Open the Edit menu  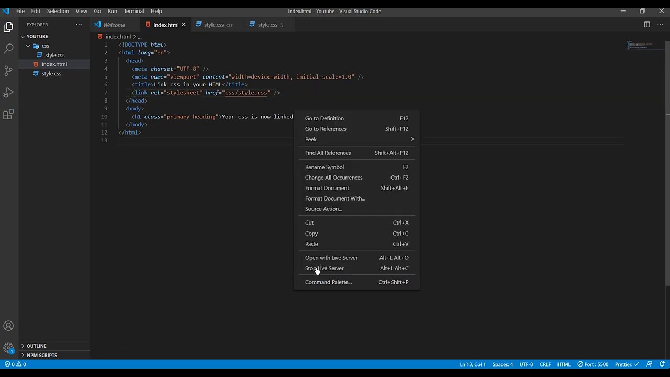pyautogui.click(x=36, y=11)
